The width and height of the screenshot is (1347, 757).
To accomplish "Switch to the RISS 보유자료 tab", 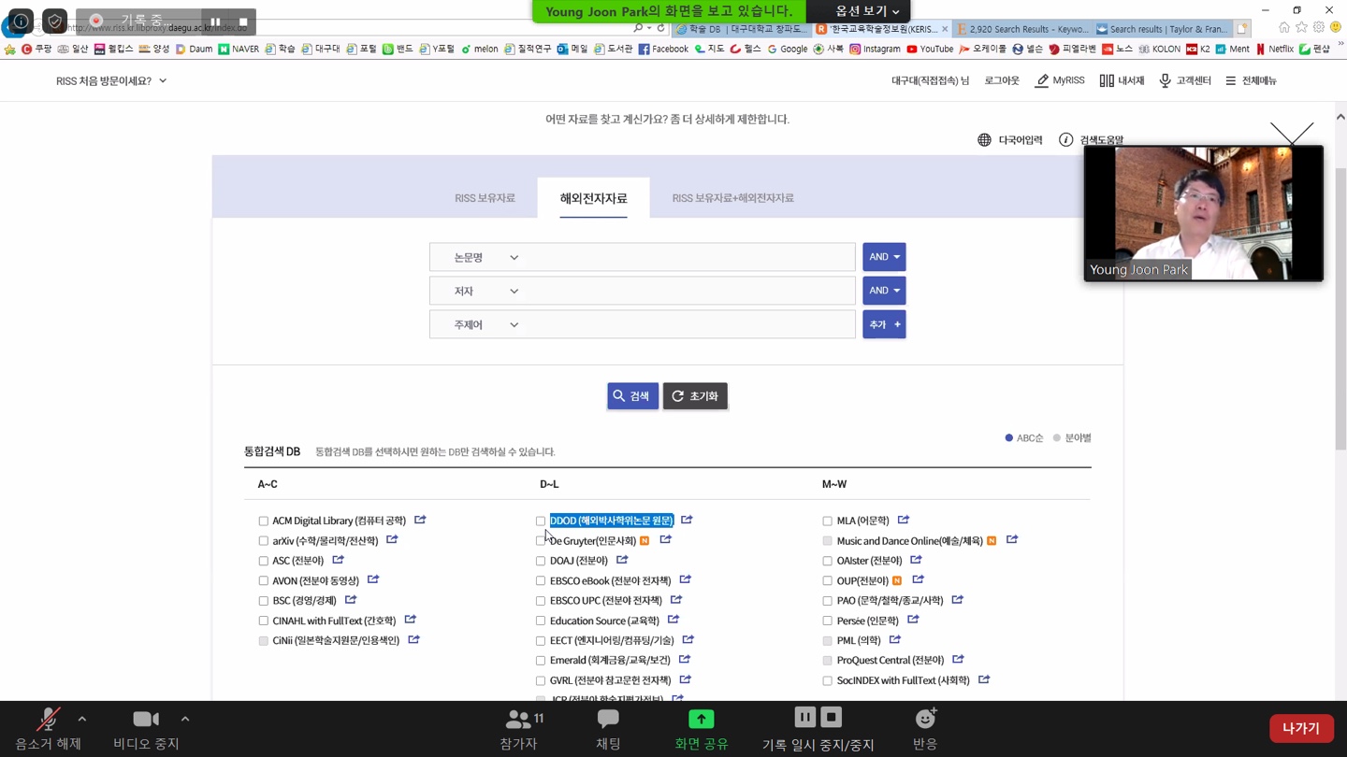I will point(485,198).
